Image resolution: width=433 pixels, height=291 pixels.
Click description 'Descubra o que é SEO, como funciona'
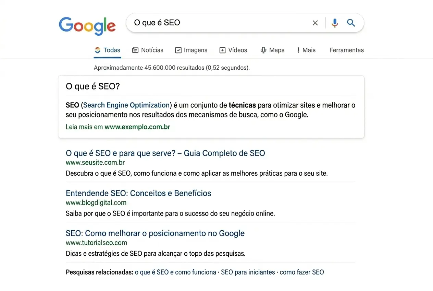point(197,174)
